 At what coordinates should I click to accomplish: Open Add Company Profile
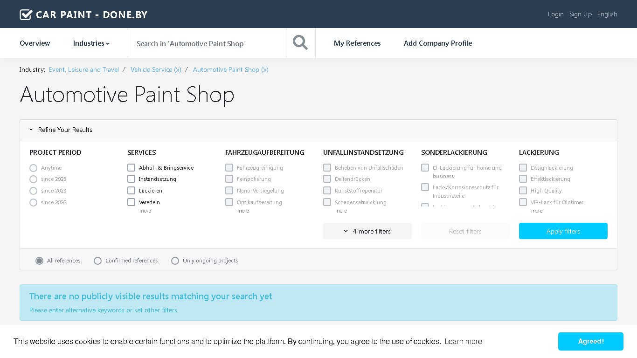click(438, 43)
